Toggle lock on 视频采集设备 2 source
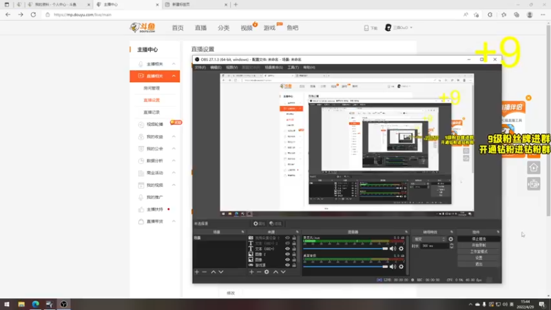This screenshot has width=551, height=310. (294, 238)
